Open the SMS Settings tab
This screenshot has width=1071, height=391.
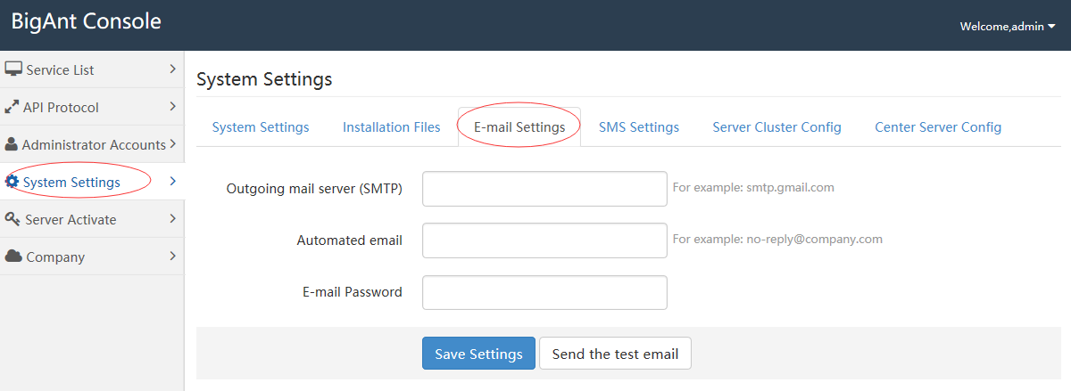pos(639,127)
